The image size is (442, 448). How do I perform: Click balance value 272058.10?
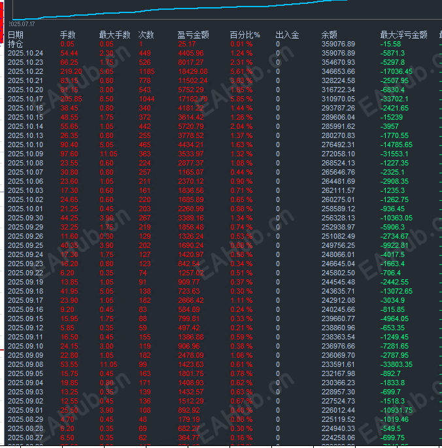tap(338, 154)
